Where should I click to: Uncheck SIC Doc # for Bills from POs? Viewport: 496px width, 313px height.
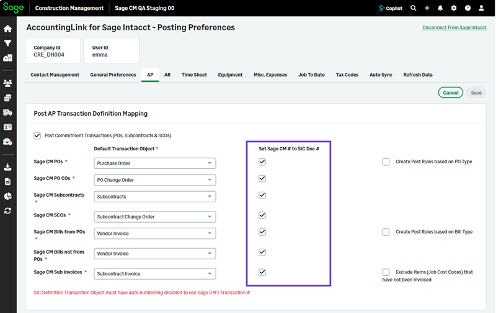pyautogui.click(x=262, y=232)
